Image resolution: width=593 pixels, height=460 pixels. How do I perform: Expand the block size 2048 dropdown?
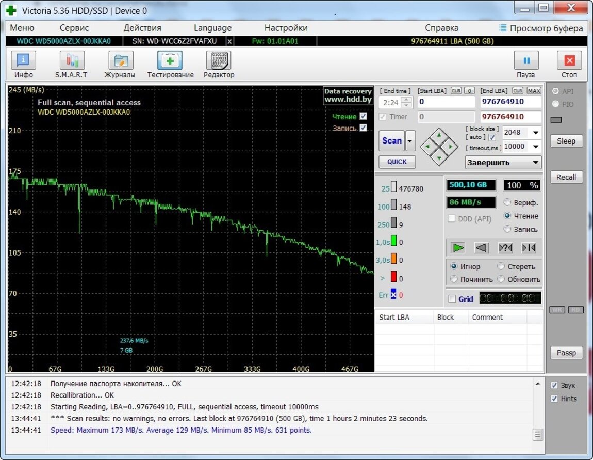pos(536,133)
